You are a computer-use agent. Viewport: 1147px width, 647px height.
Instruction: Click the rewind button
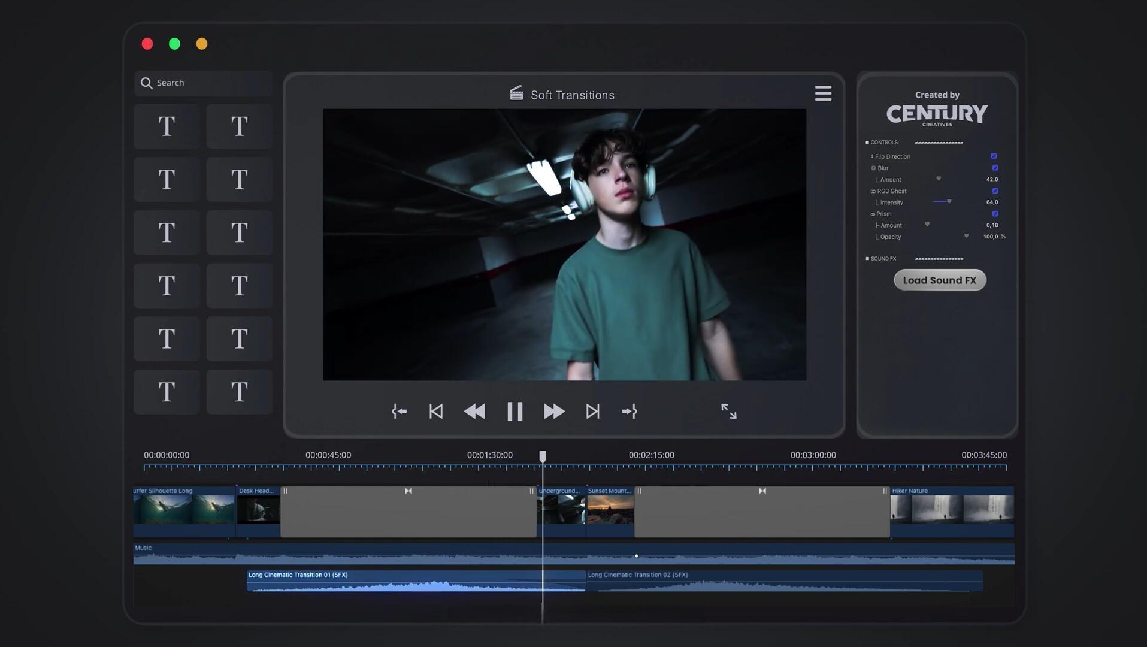coord(474,412)
